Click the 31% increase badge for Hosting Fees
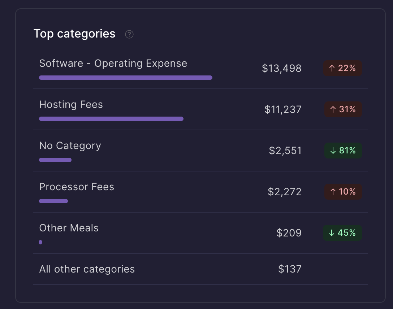 342,109
